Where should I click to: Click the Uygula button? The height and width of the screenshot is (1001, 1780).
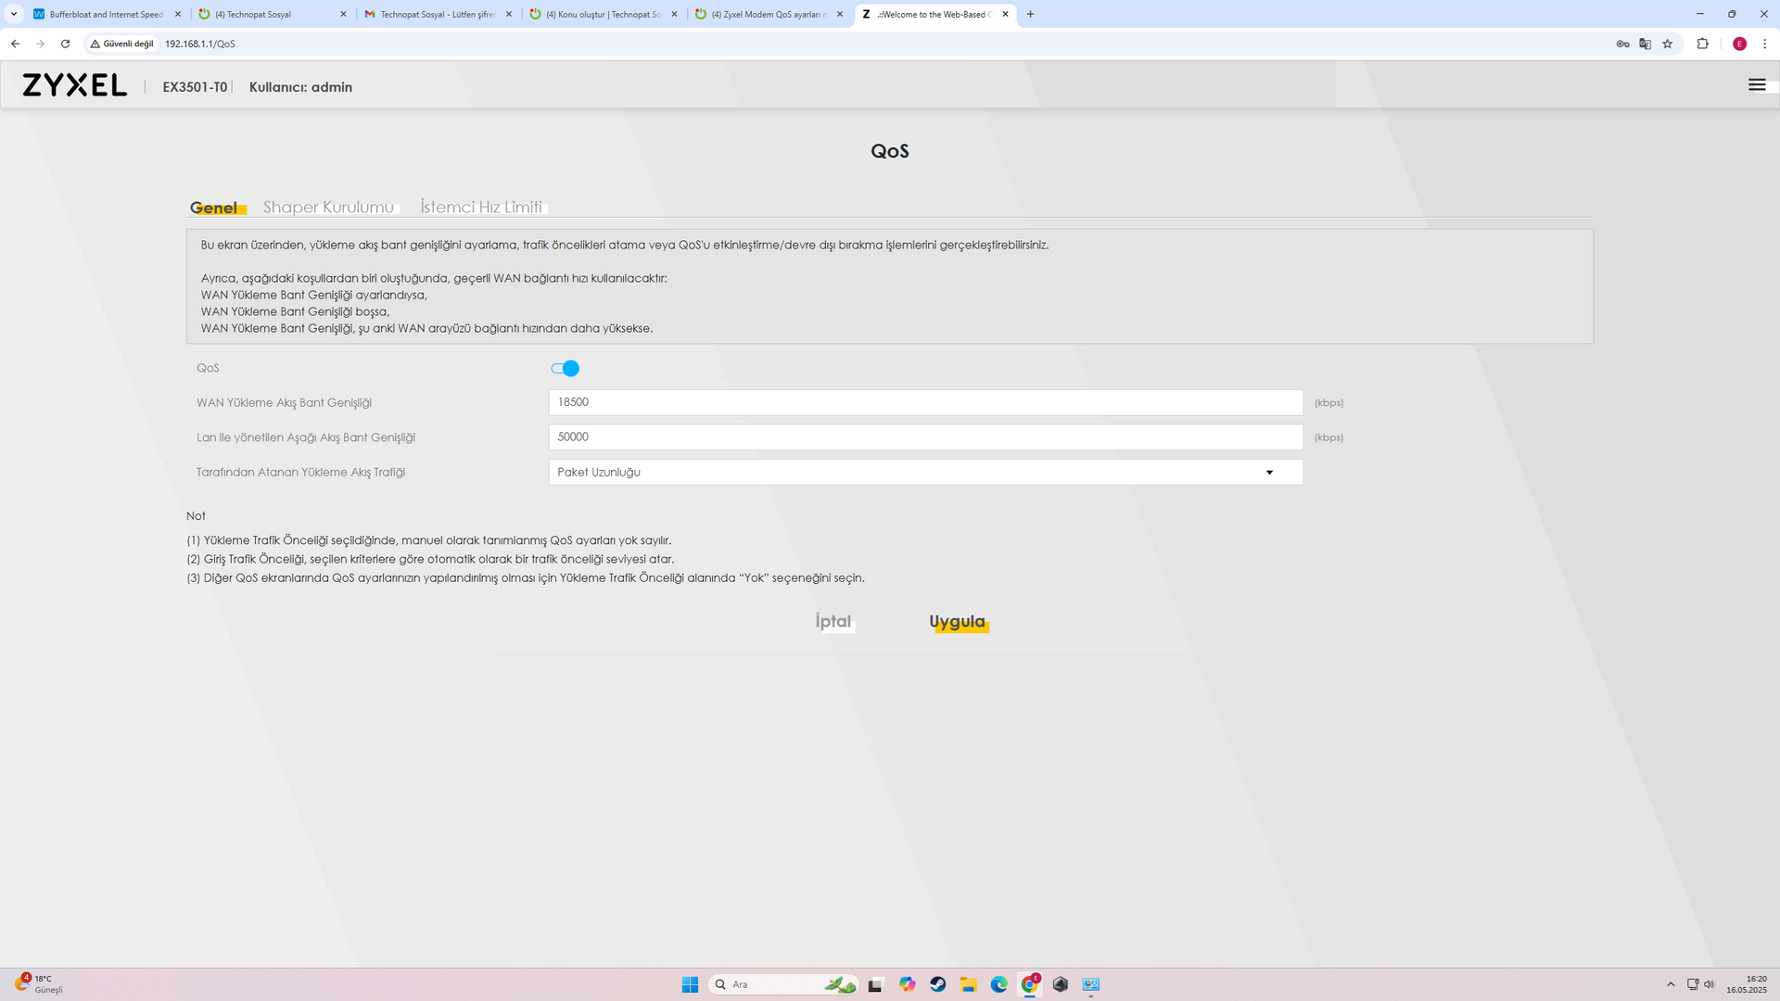pos(957,621)
